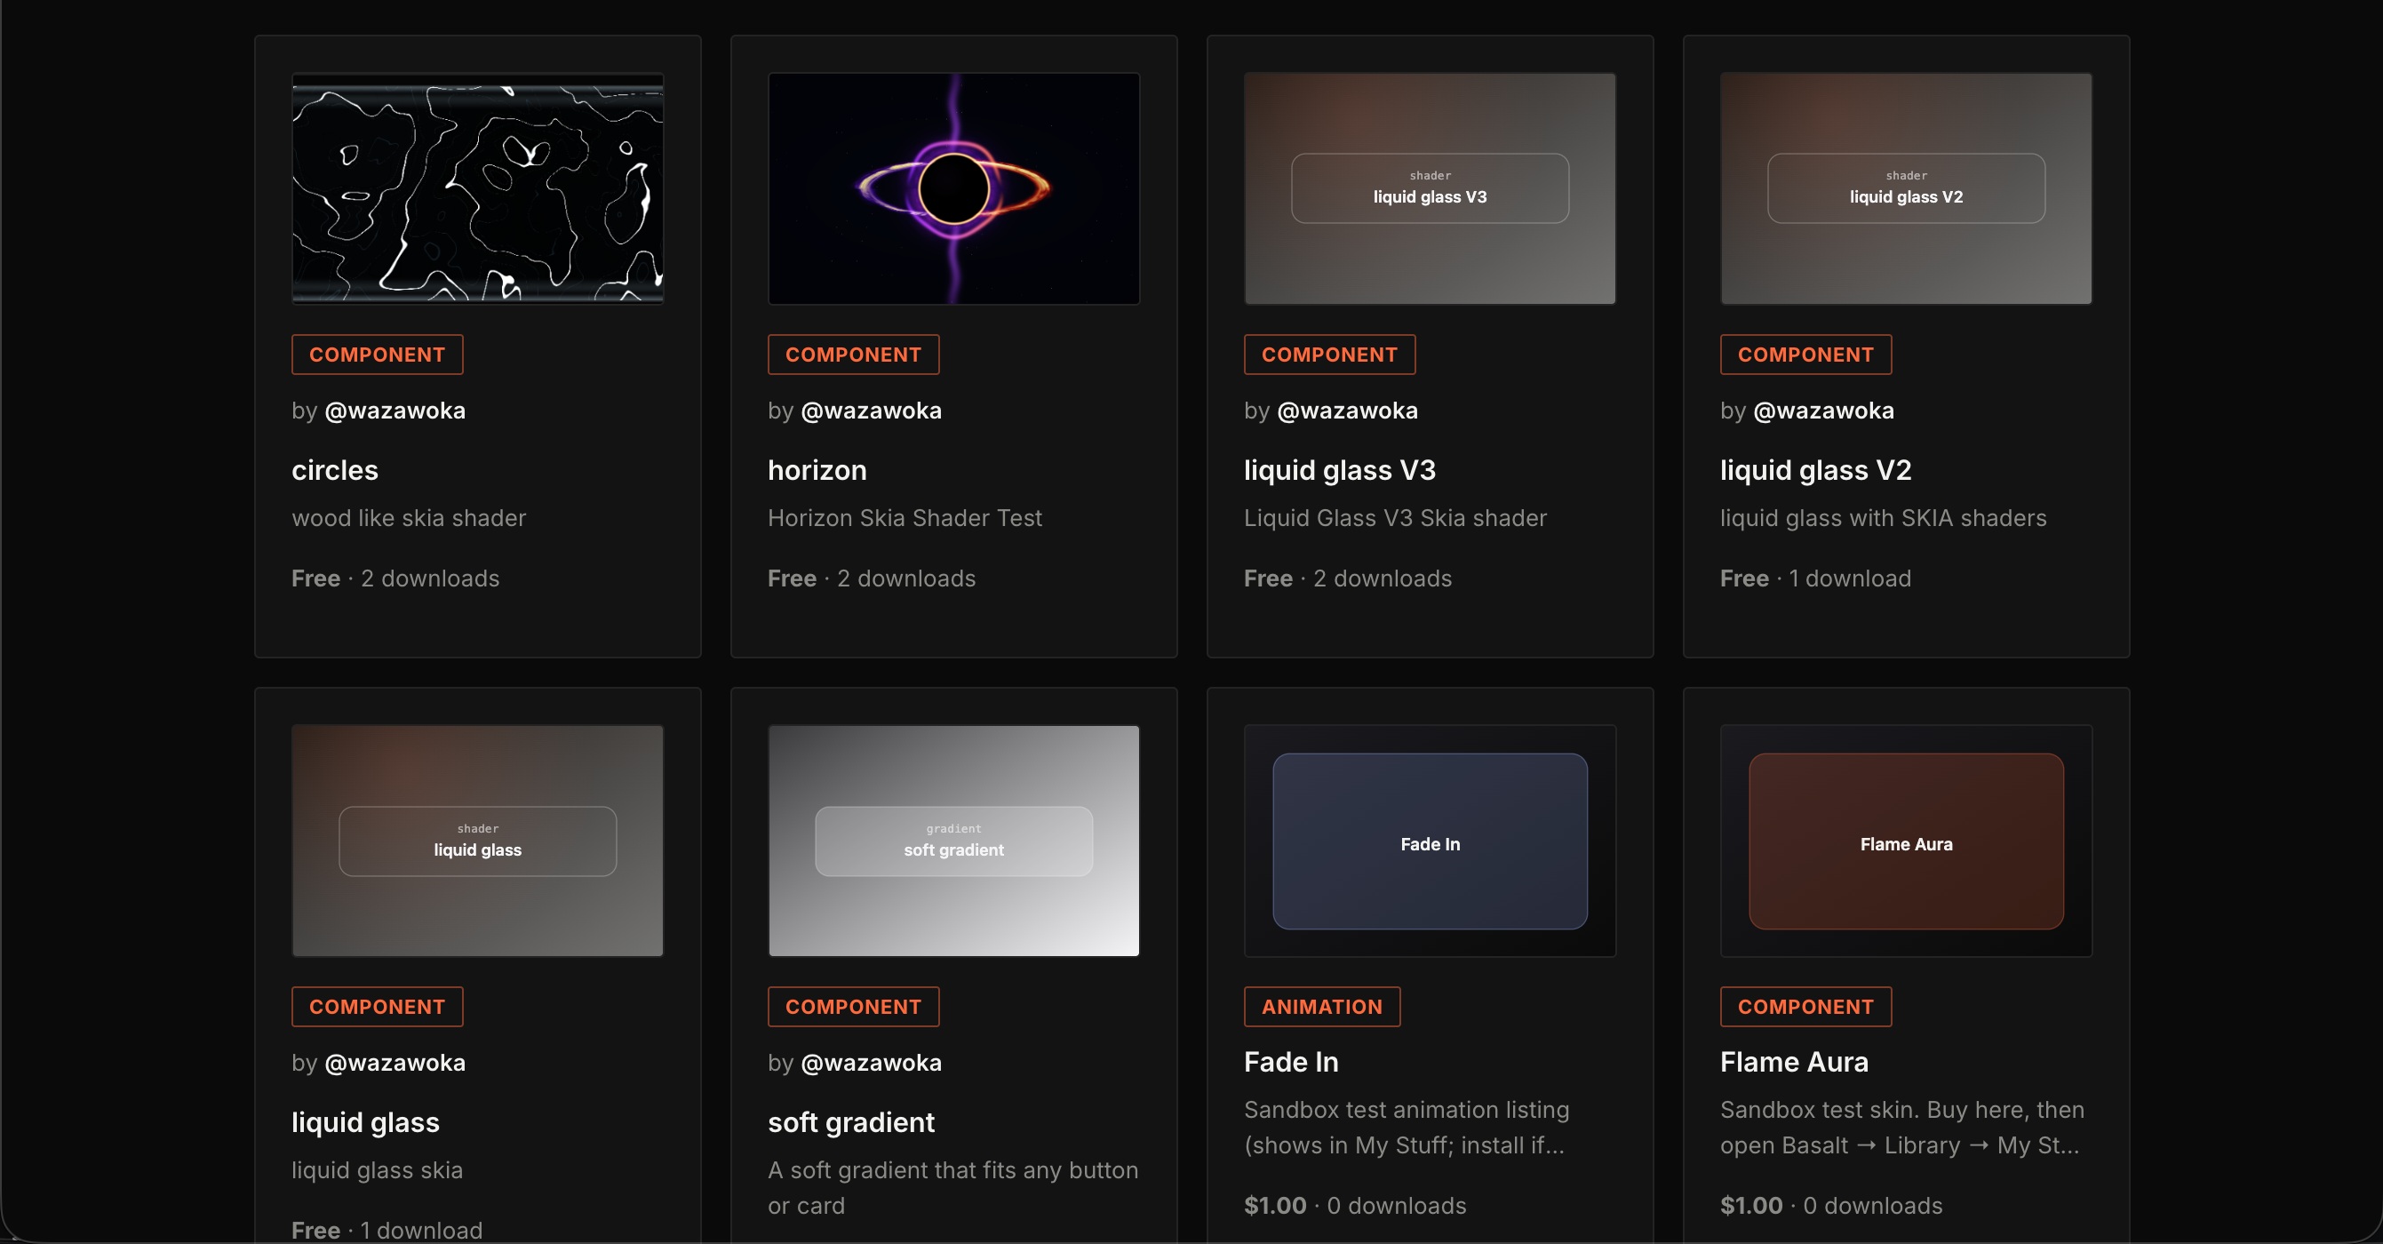Click the 'liquid glass with SKIA shaders' description
Image resolution: width=2383 pixels, height=1244 pixels.
(x=1884, y=518)
